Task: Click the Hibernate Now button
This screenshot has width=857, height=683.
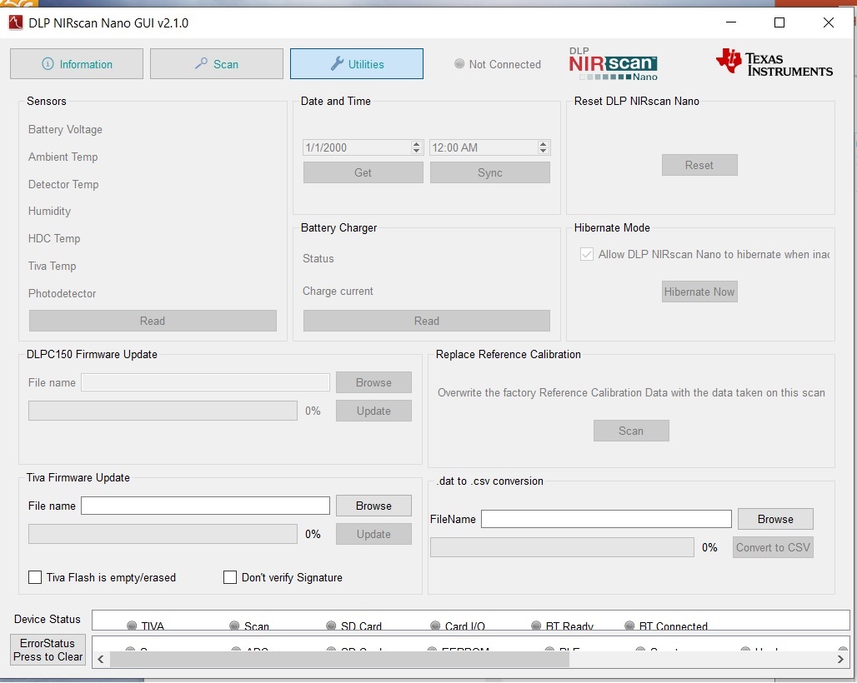Action: (x=699, y=292)
